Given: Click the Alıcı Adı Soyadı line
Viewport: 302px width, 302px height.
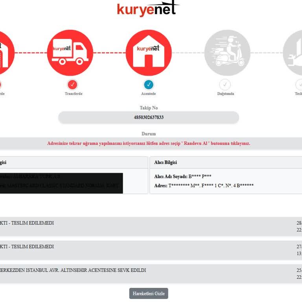Looking at the screenshot, I should click(183, 177).
